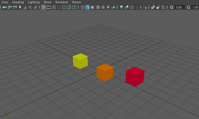This screenshot has height=119, width=199.
Task: Select the 2D Pan/Zoom icon
Action: [x=30, y=7]
